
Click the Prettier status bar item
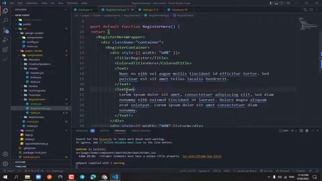coord(299,171)
